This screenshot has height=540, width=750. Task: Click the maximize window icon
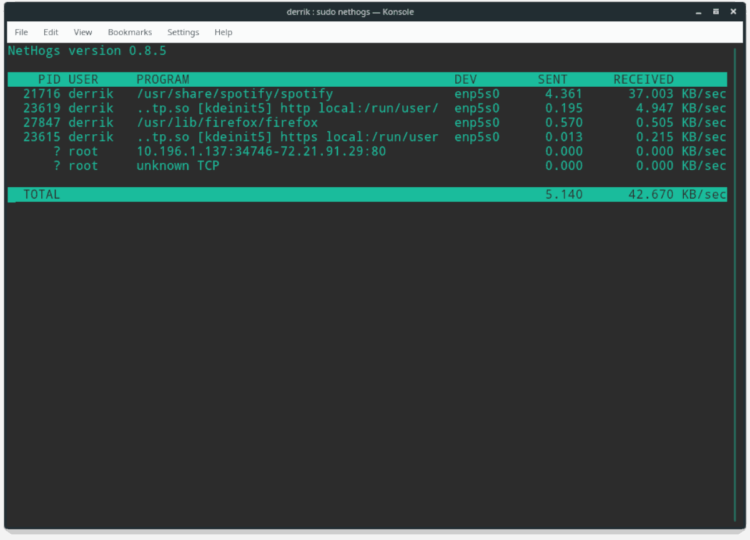[715, 11]
